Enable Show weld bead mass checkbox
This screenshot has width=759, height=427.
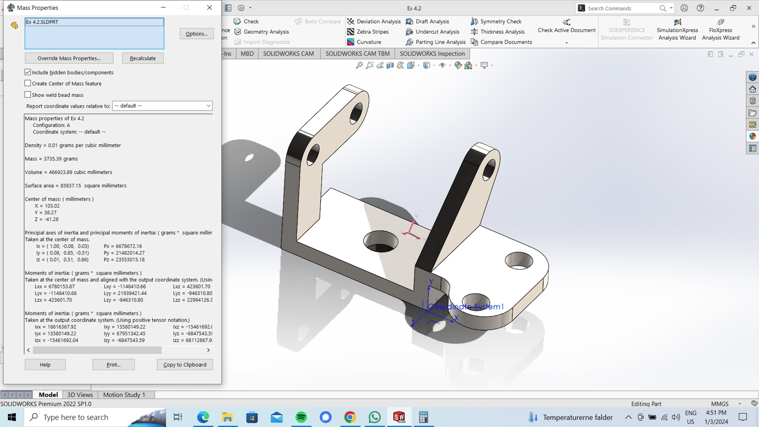pos(28,95)
